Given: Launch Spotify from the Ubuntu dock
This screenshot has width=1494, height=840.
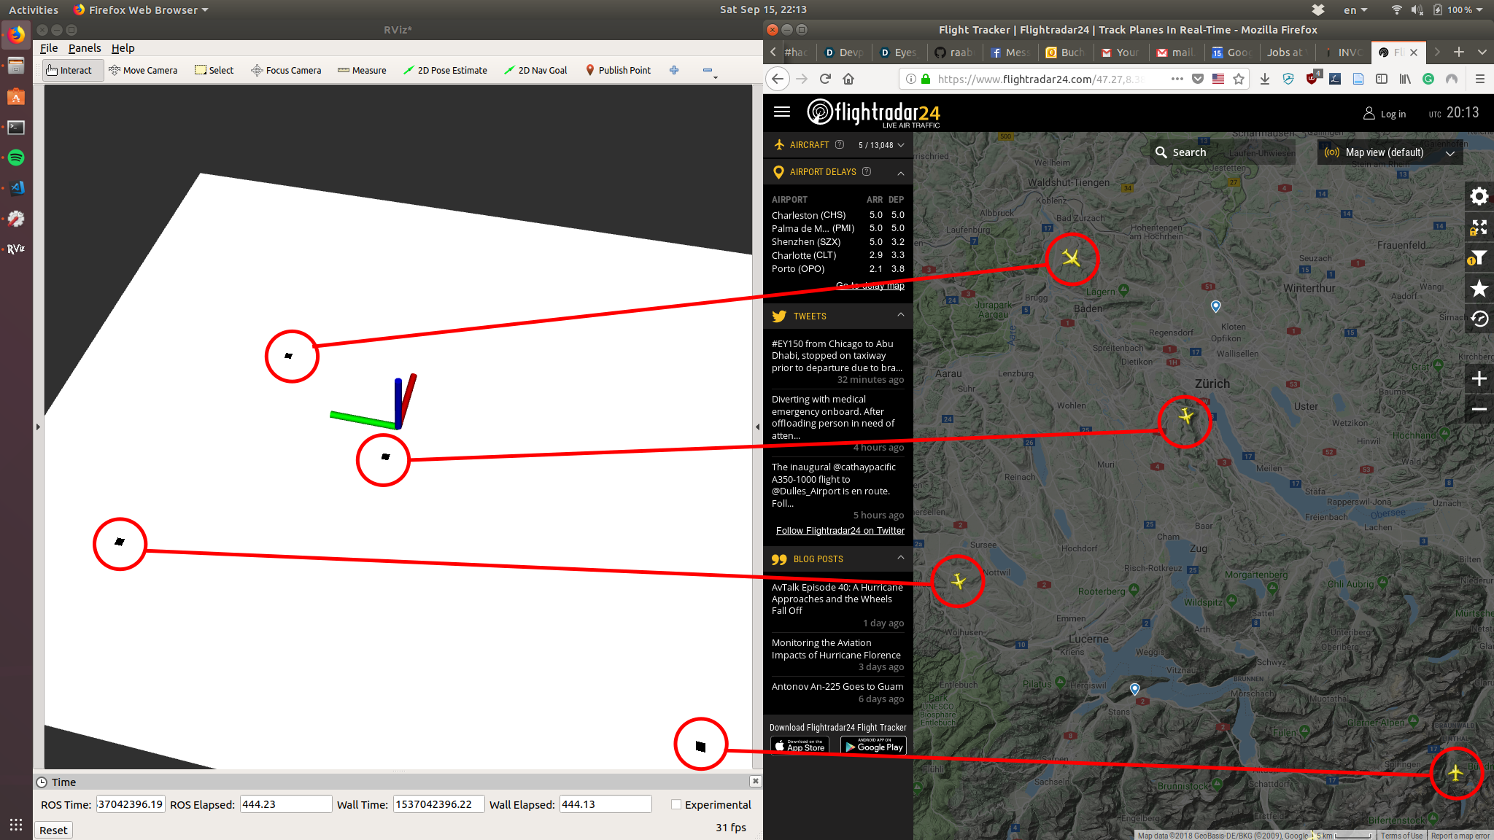Looking at the screenshot, I should [x=16, y=157].
